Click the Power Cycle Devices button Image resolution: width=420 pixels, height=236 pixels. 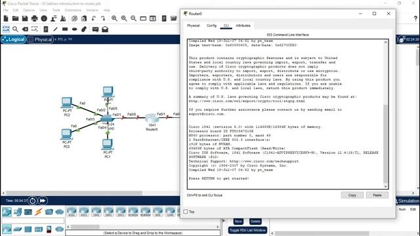point(32,201)
